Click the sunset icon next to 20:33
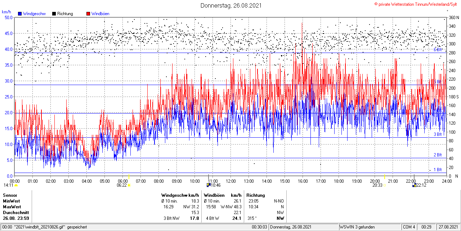The height and width of the screenshot is (231, 461). pyautogui.click(x=385, y=185)
